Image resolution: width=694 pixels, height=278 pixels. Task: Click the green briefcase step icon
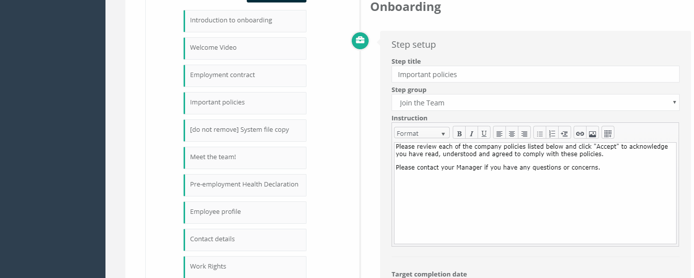(x=360, y=41)
